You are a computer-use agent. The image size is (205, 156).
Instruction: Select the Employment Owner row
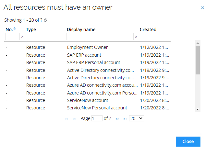pyautogui.click(x=87, y=47)
